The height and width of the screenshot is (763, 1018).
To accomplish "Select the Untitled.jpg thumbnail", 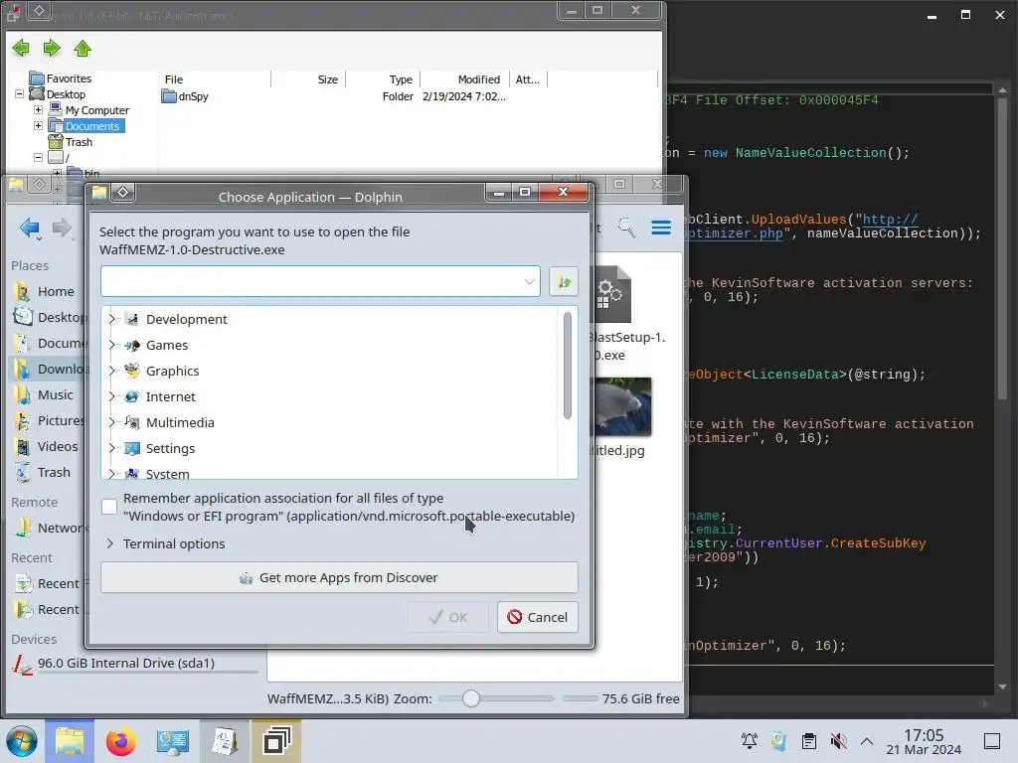I will [x=624, y=406].
